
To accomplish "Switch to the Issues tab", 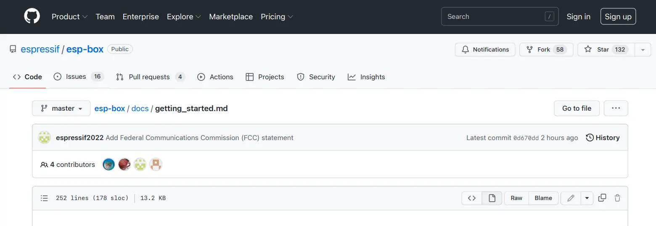I will click(78, 77).
